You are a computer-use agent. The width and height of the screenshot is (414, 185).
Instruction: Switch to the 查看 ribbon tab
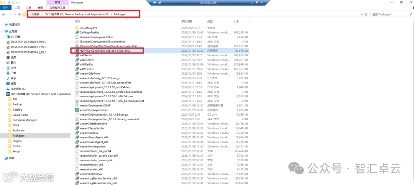coord(40,8)
